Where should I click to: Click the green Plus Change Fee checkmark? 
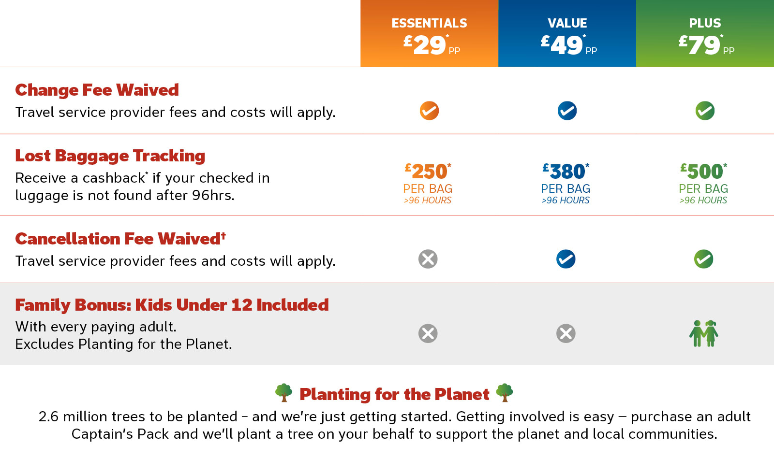(x=705, y=111)
